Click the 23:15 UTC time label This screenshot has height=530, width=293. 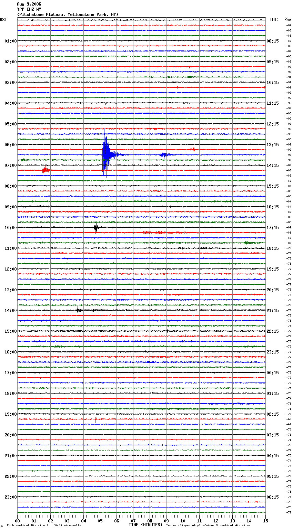click(273, 352)
